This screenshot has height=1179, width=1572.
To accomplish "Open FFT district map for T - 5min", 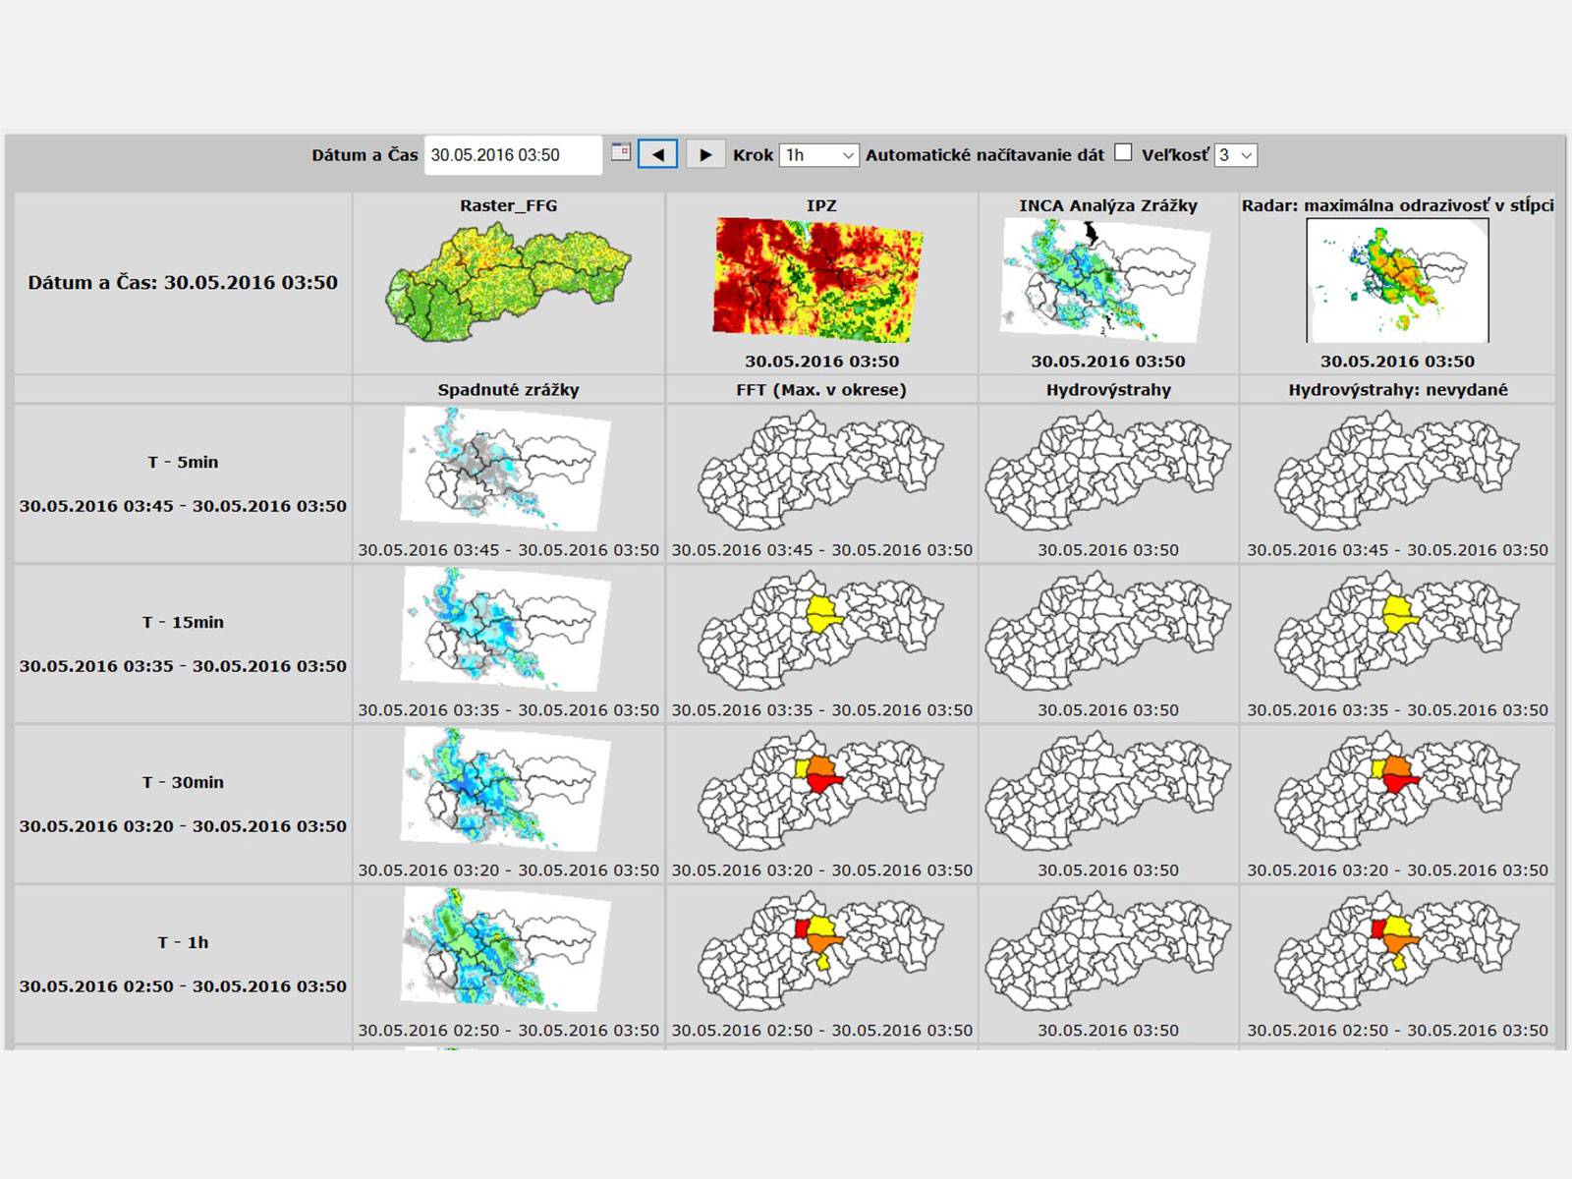I will point(821,472).
